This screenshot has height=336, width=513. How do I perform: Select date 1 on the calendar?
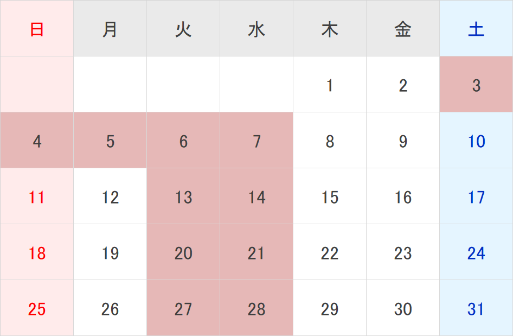330,85
